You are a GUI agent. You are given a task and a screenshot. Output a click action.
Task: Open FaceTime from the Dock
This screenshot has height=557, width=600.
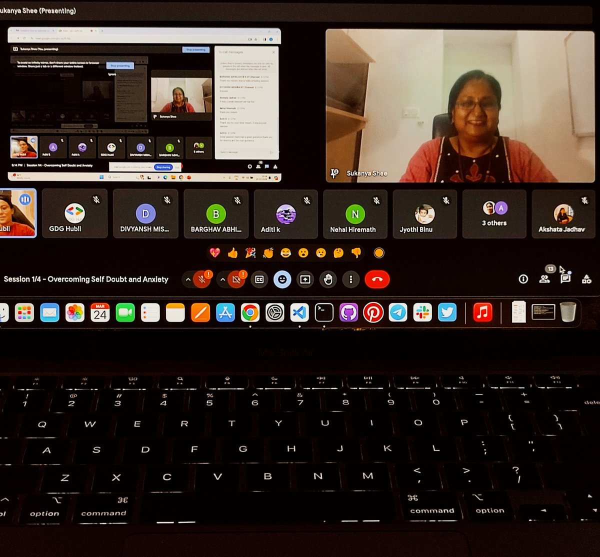click(125, 313)
